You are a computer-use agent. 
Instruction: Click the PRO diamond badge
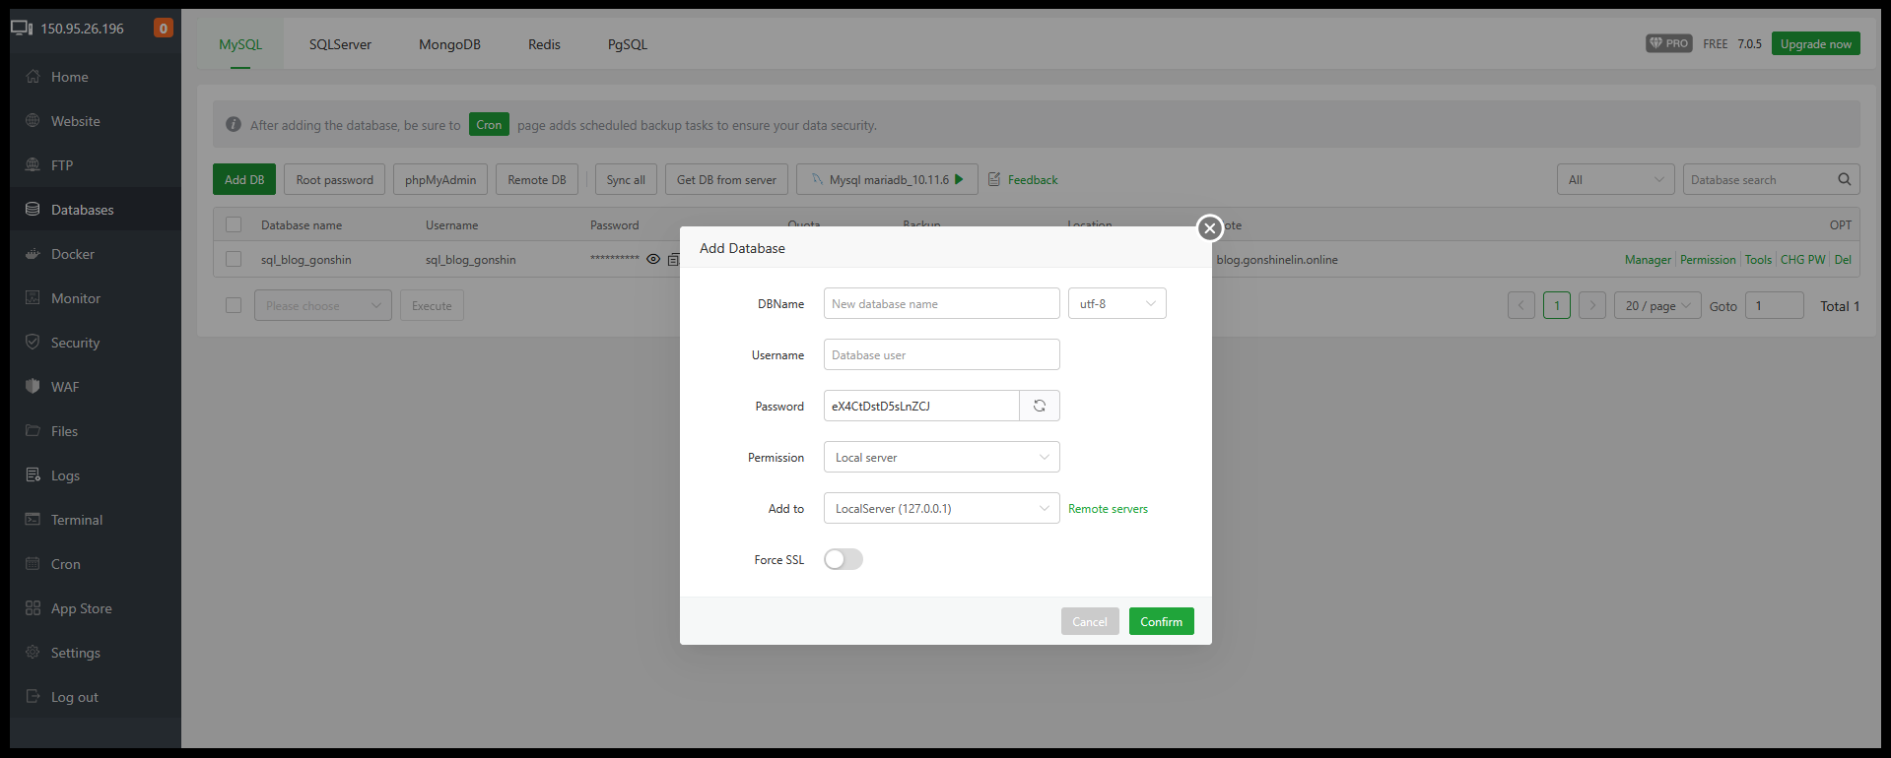point(1669,43)
